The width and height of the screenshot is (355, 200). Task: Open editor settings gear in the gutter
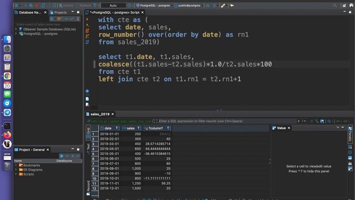click(x=87, y=91)
